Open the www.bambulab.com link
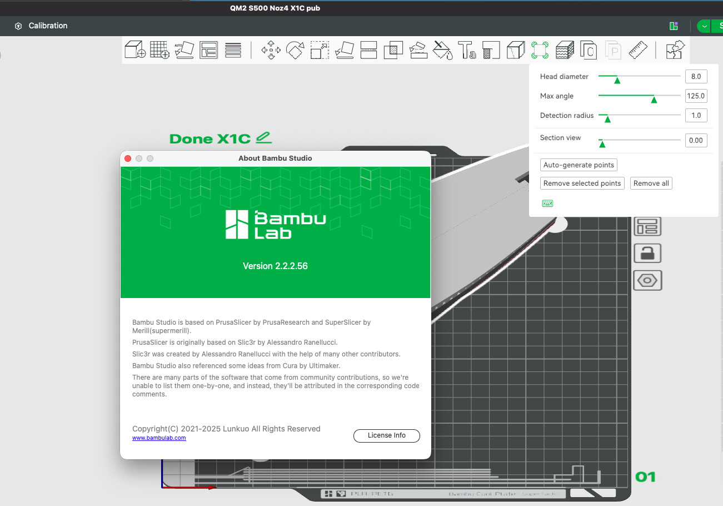The image size is (723, 506). 159,438
